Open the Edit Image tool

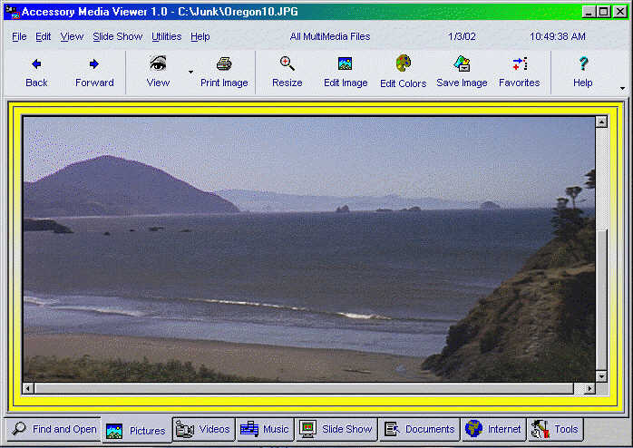point(346,63)
